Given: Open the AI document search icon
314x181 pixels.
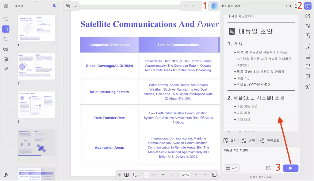Looking at the screenshot, I should pyautogui.click(x=308, y=77).
